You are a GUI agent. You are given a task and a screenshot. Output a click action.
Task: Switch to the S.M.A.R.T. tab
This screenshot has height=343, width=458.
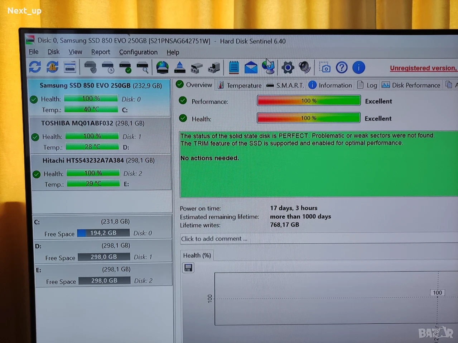pyautogui.click(x=285, y=85)
